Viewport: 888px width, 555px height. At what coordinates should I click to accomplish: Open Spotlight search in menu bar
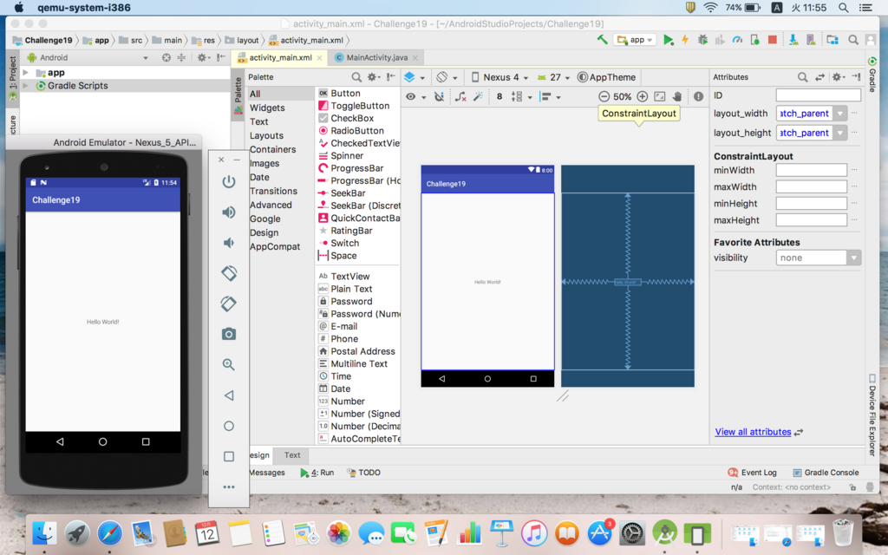[843, 7]
